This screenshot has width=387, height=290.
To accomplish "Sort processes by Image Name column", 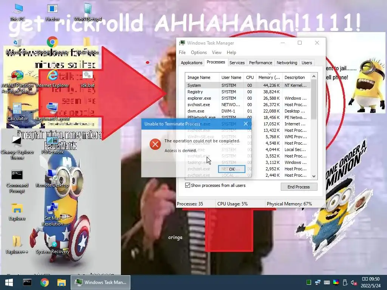I will (x=202, y=77).
